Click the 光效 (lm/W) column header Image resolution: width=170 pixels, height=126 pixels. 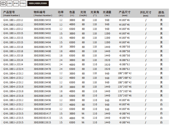83,13
